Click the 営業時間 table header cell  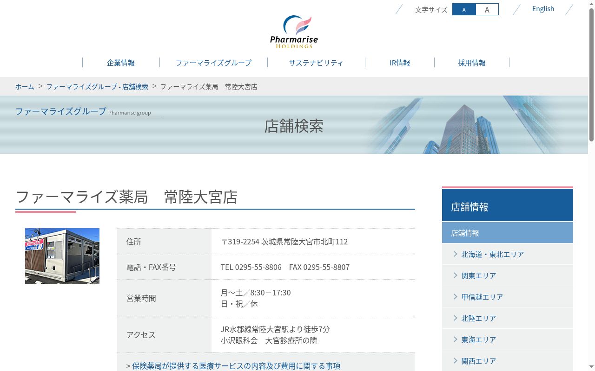point(164,298)
